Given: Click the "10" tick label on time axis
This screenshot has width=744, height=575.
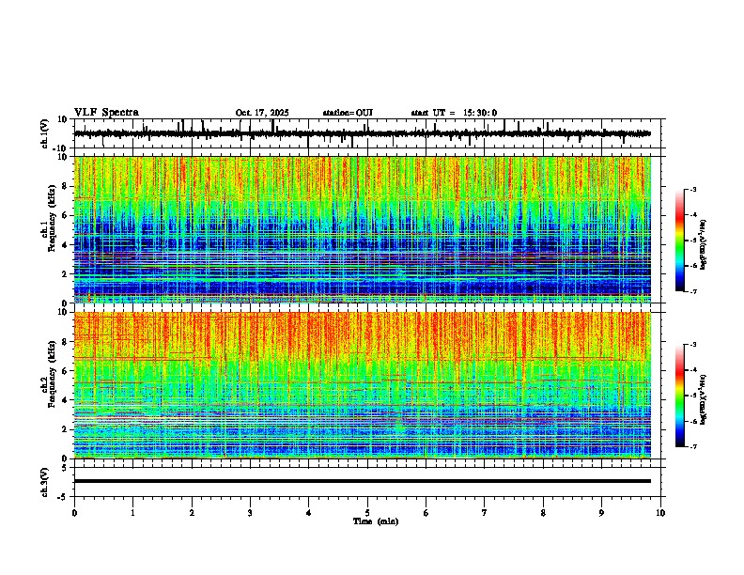Looking at the screenshot, I should (x=660, y=513).
